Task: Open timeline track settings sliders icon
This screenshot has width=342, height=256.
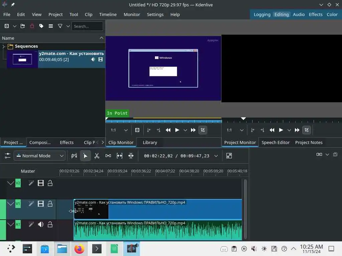Action: point(8,156)
